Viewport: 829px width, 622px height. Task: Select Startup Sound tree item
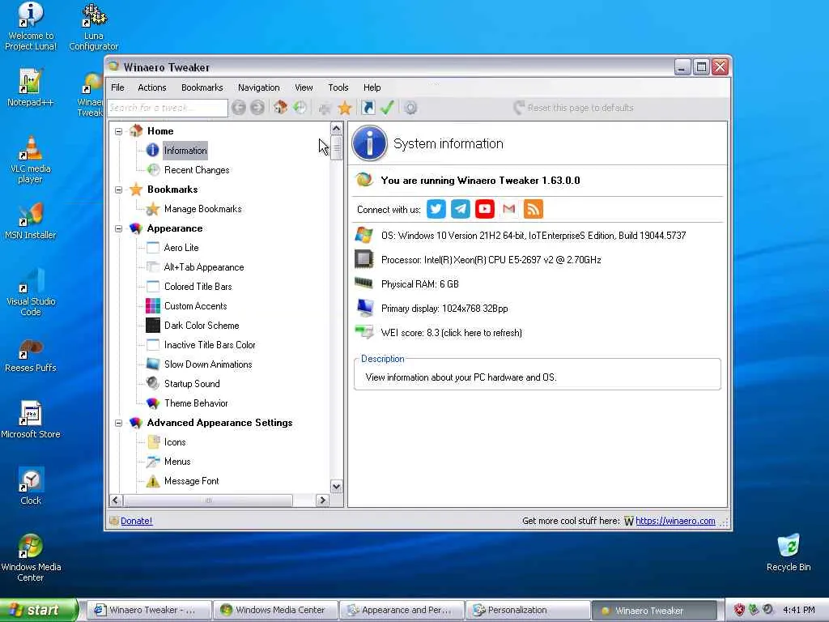point(192,383)
